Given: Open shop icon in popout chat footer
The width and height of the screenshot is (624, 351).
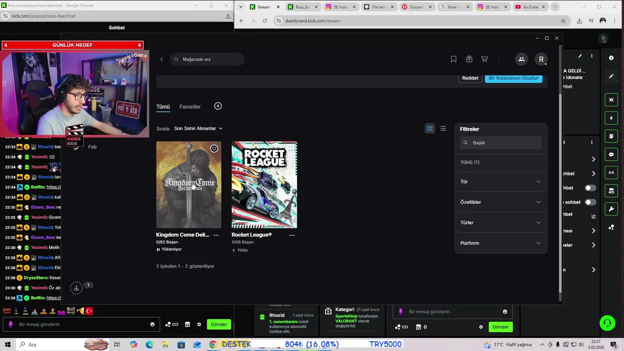Looking at the screenshot, I should (x=187, y=324).
